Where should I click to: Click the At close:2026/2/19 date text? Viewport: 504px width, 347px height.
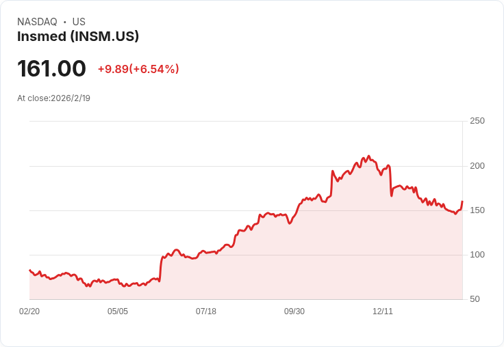click(x=53, y=98)
